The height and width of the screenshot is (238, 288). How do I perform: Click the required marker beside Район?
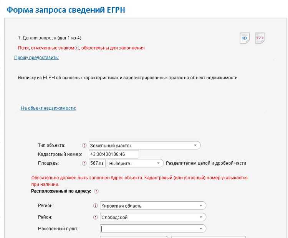pyautogui.click(x=96, y=217)
